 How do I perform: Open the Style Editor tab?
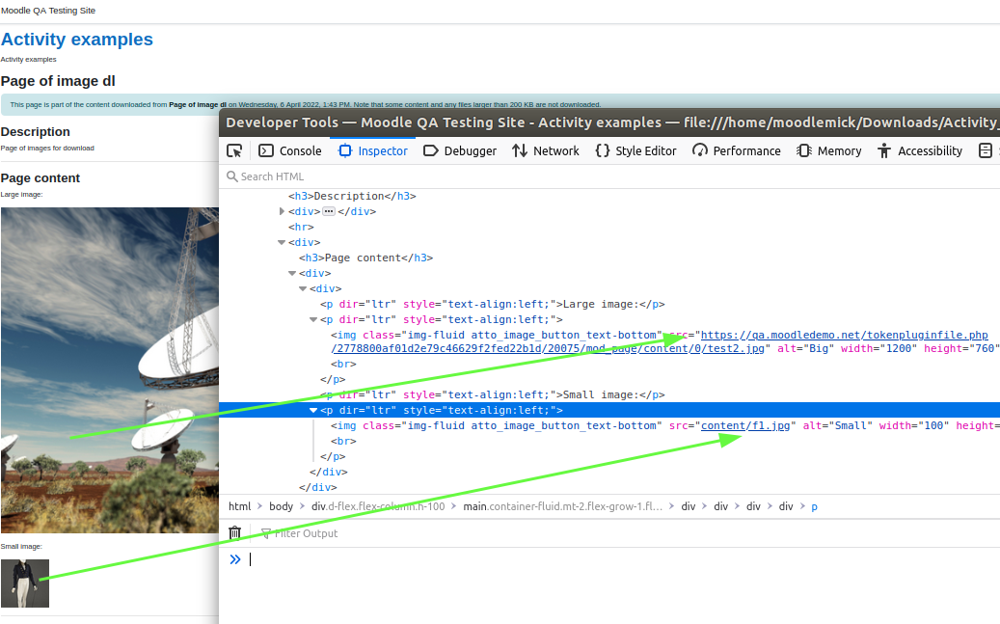point(635,151)
